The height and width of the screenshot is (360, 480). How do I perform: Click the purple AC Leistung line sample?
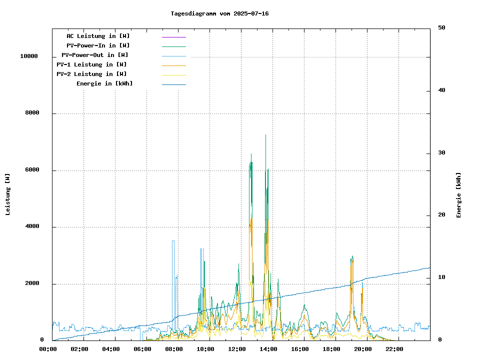(x=173, y=37)
